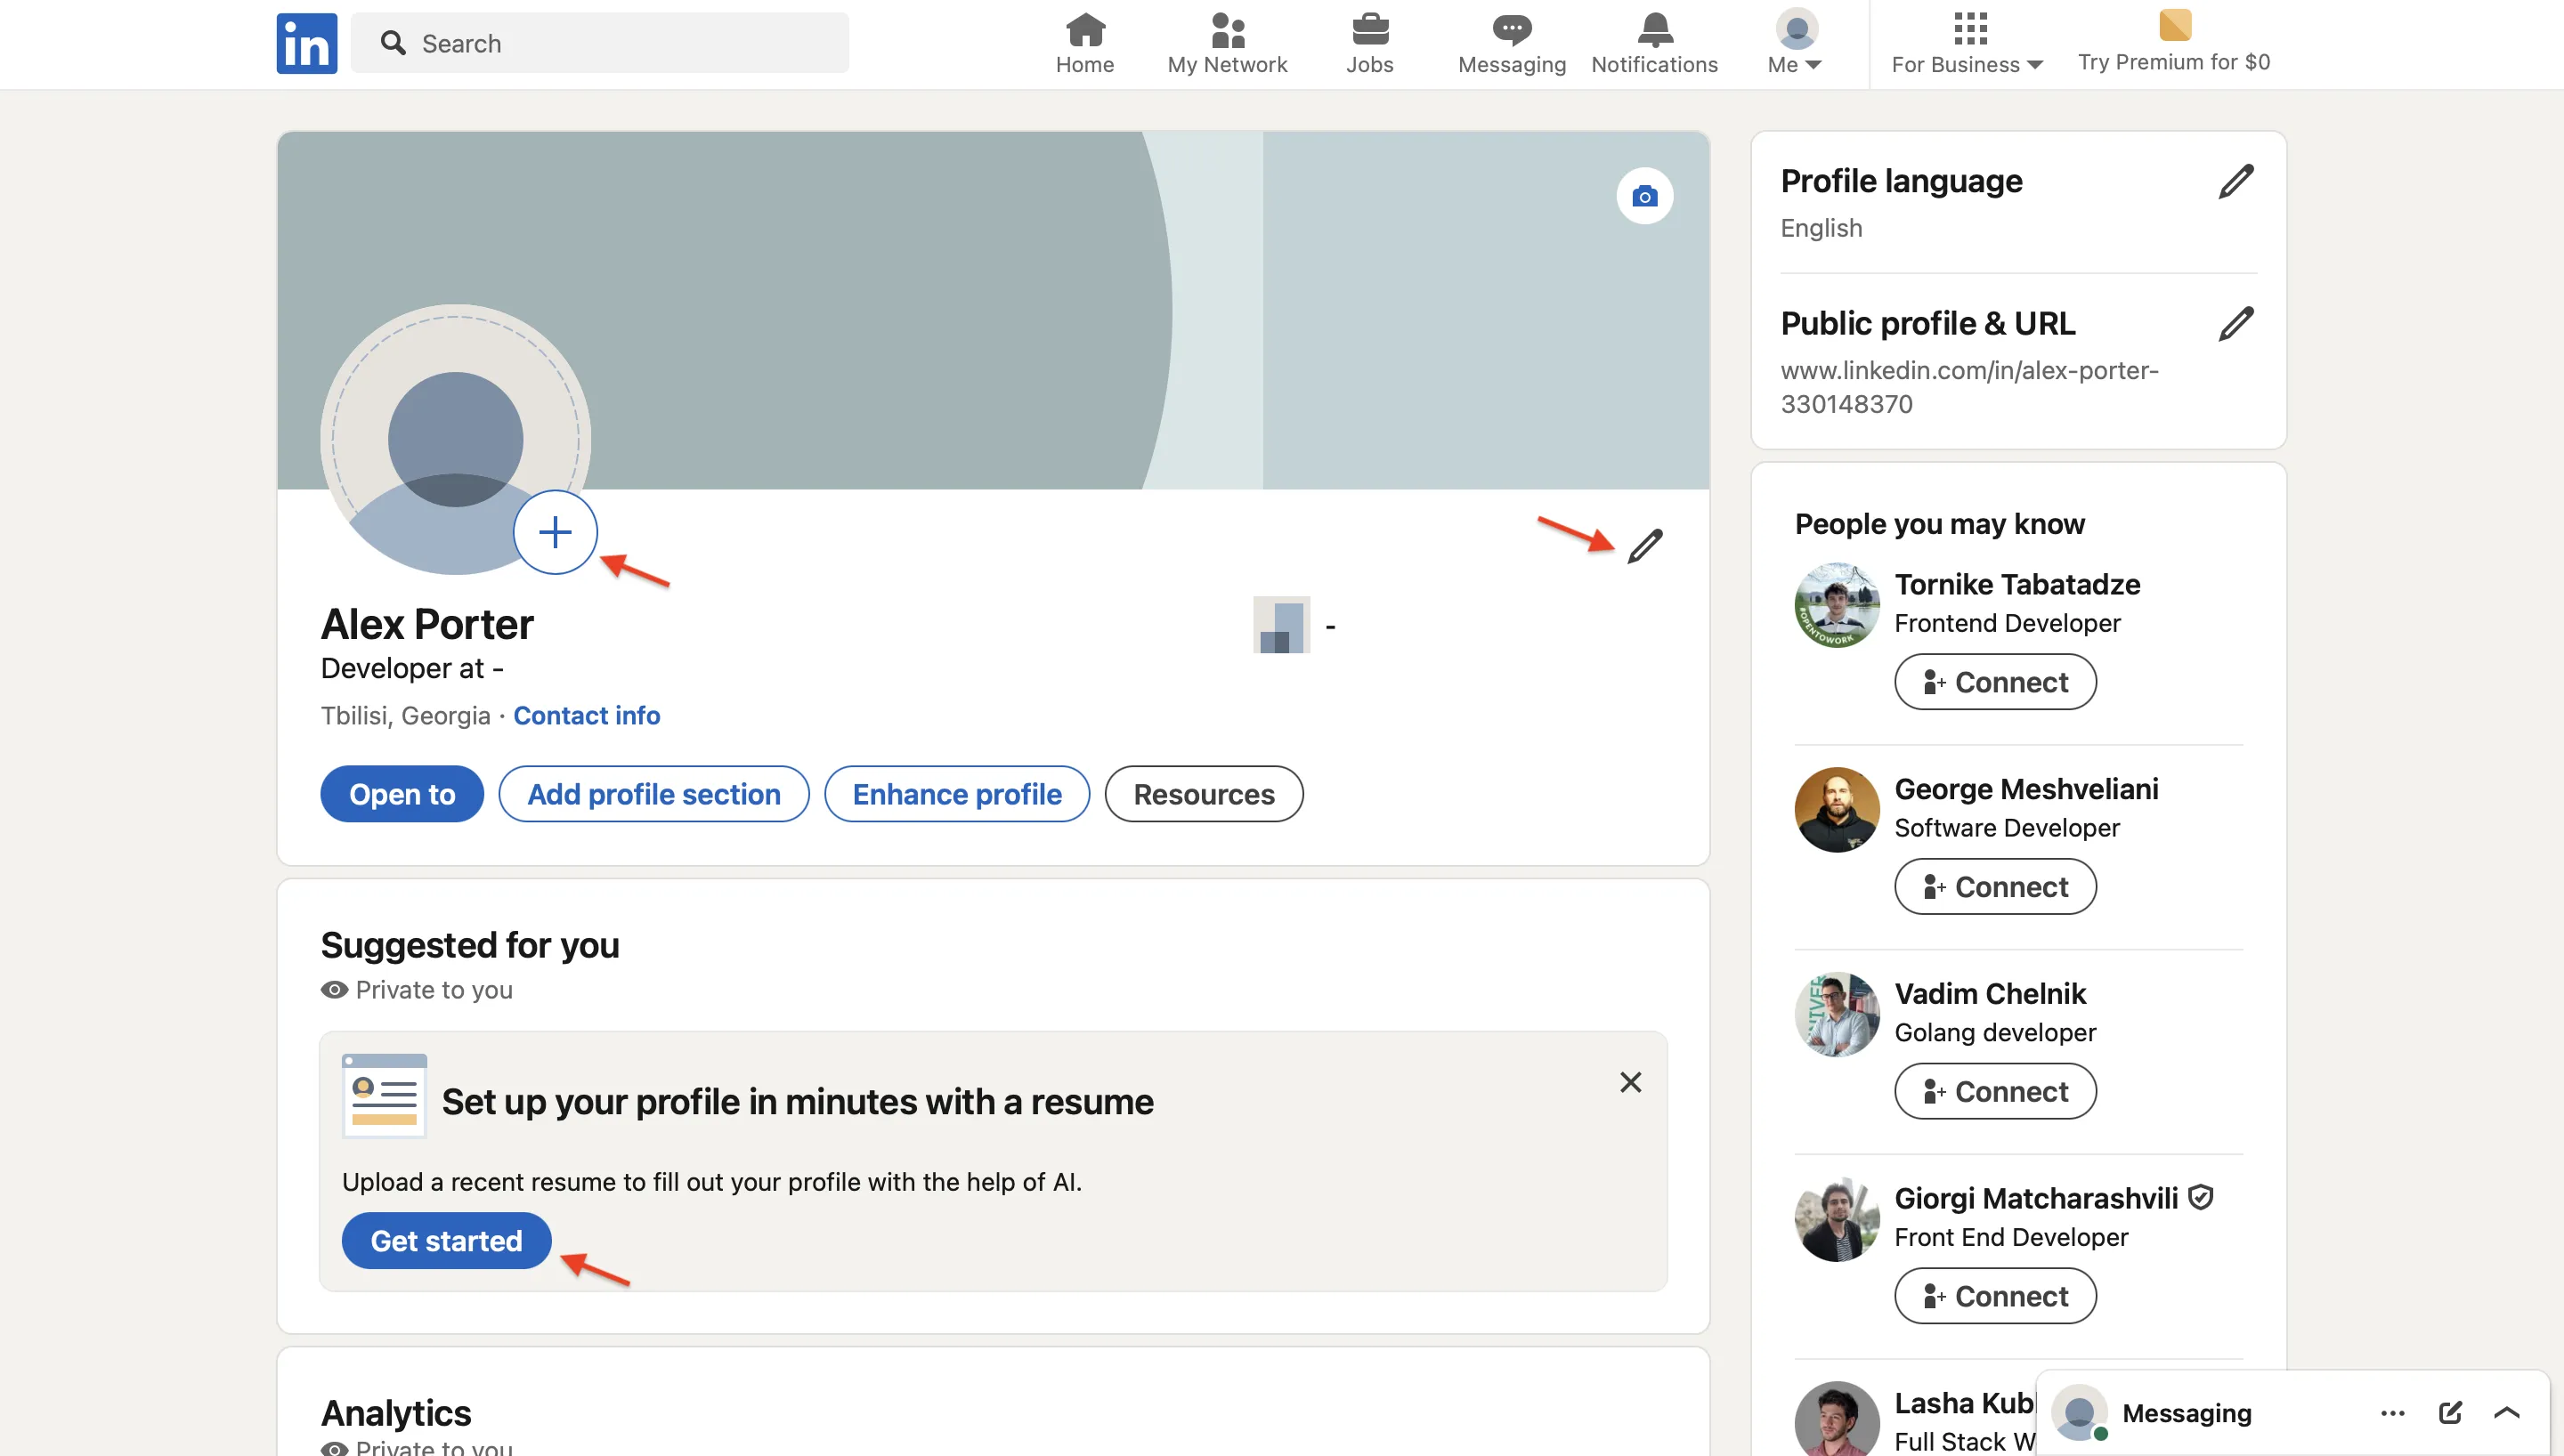Click the LinkedIn logo icon
The height and width of the screenshot is (1456, 2564).
click(x=306, y=43)
